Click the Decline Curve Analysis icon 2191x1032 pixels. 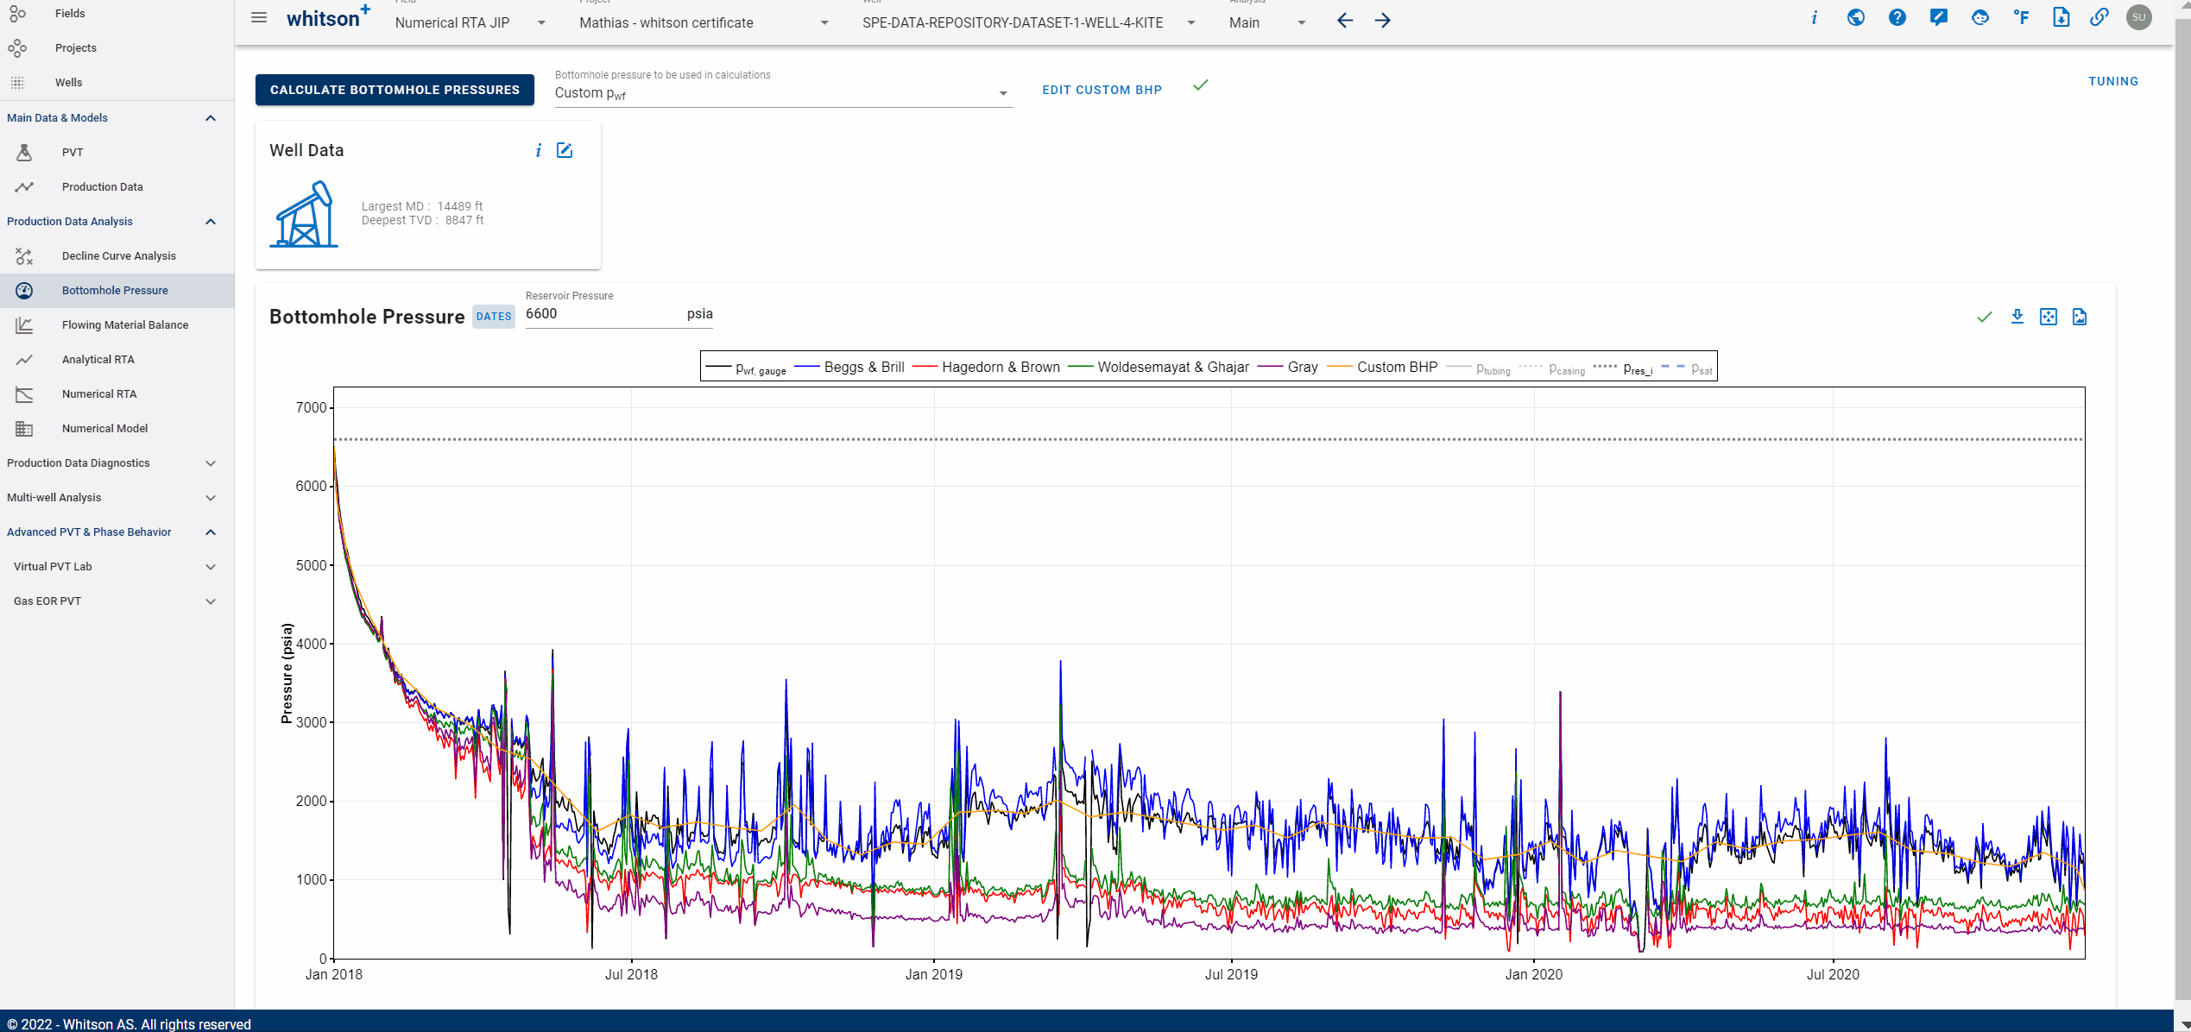(x=24, y=256)
